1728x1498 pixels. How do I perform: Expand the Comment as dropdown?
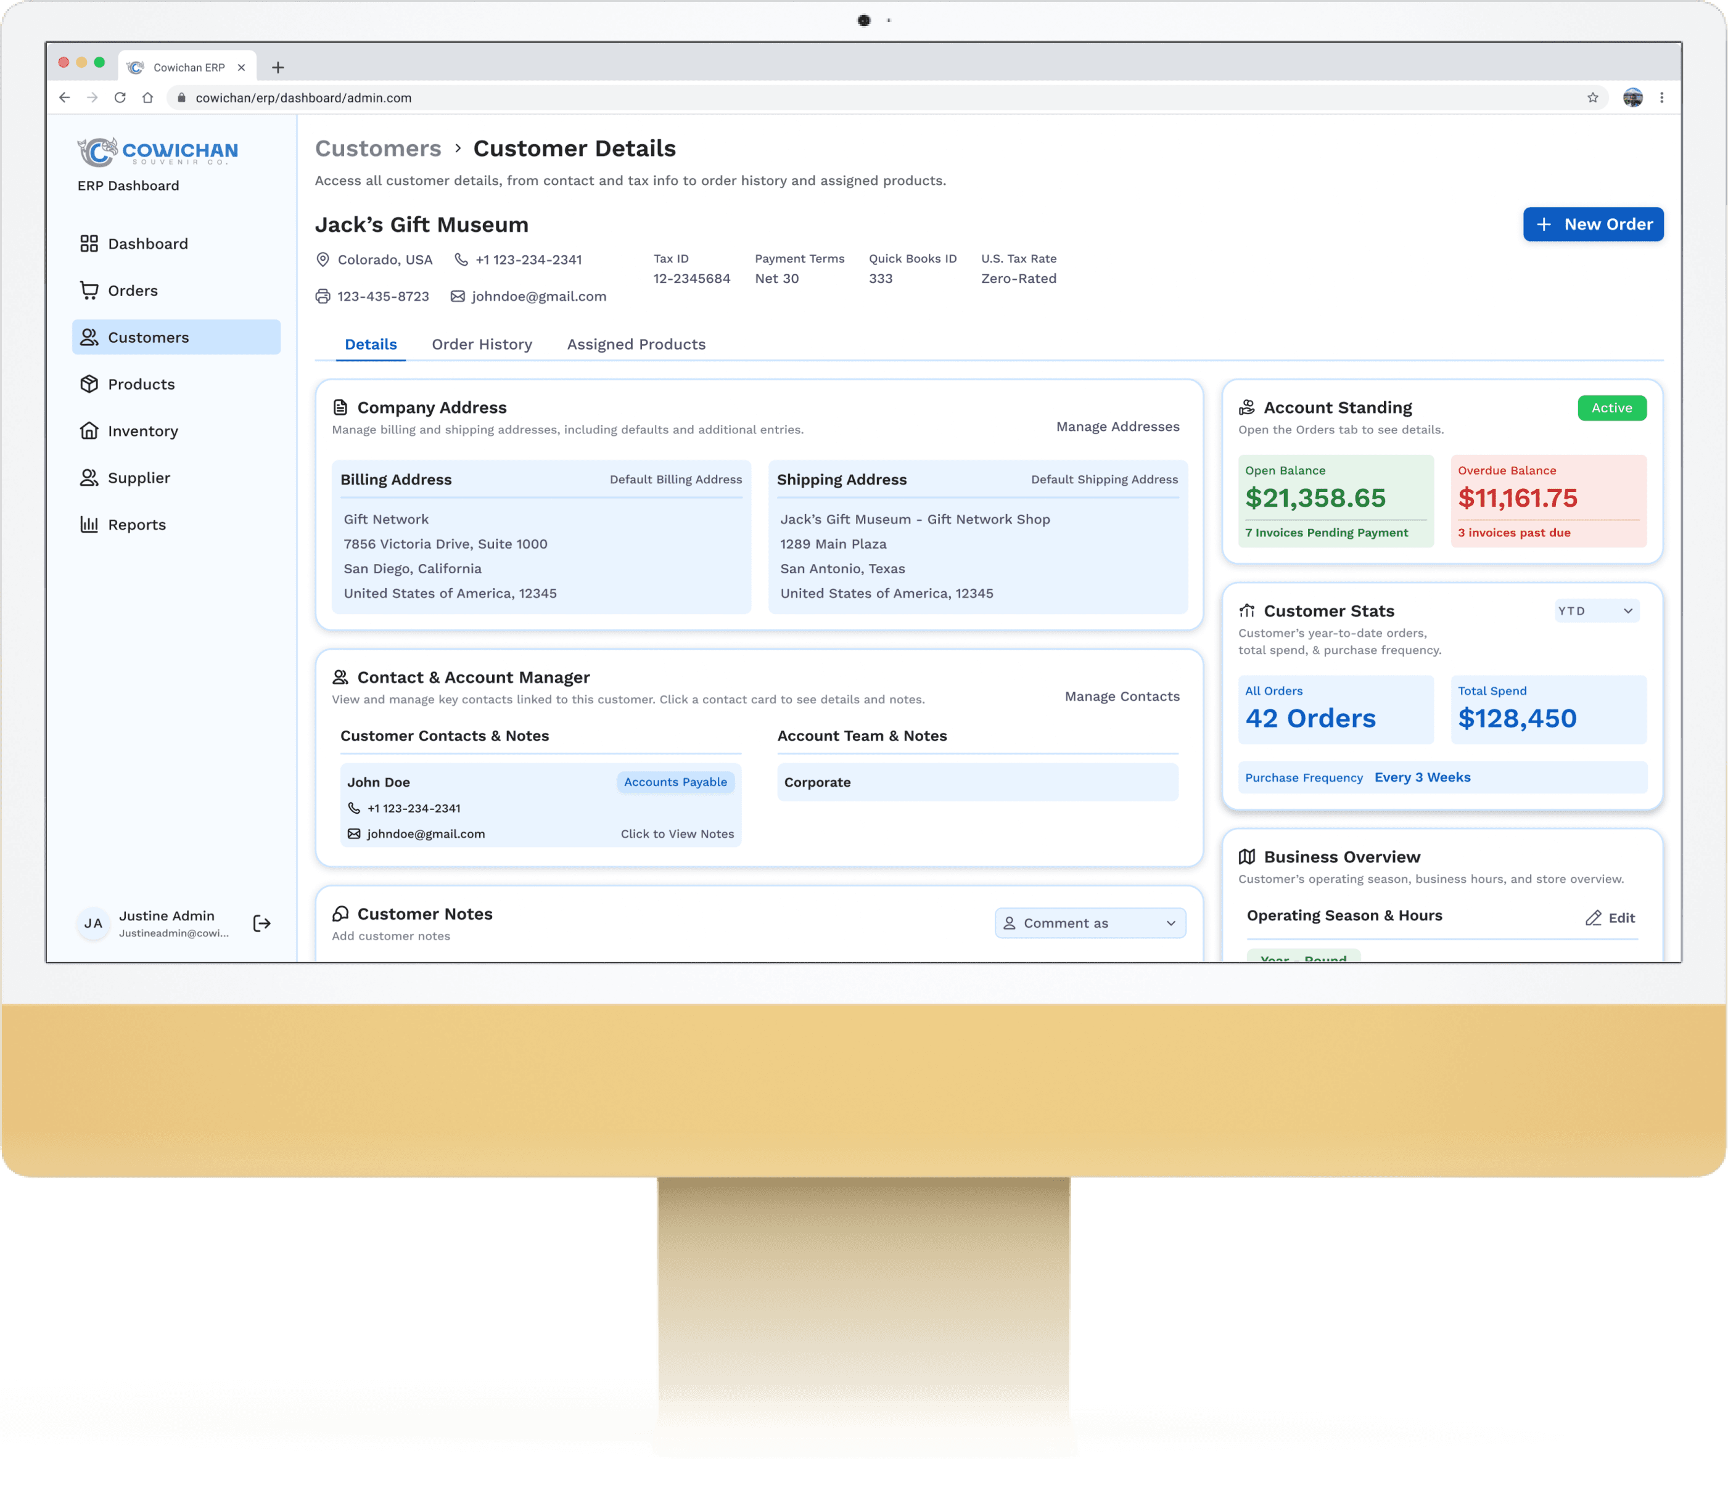(1090, 923)
